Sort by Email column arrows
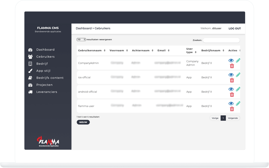 pos(169,51)
